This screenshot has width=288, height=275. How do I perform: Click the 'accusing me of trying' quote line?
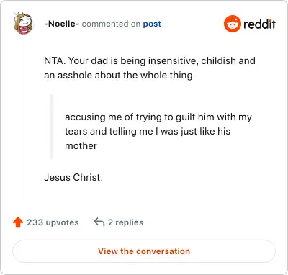tap(158, 117)
